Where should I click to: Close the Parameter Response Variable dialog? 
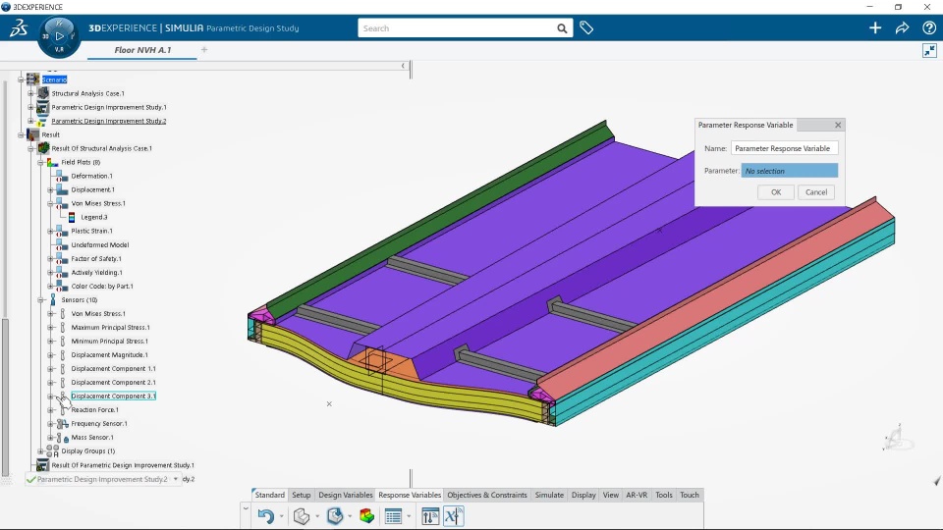838,125
